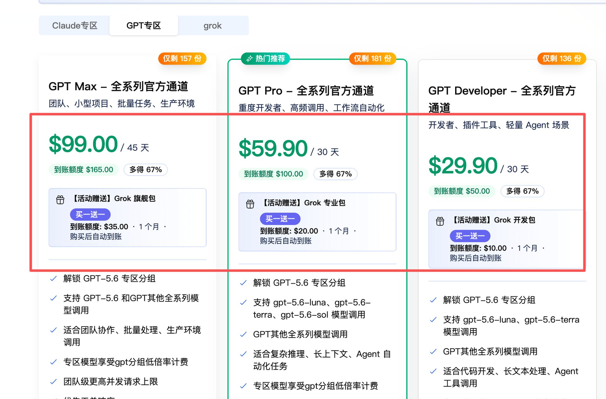The image size is (606, 399).
Task: Click the 【活动赠送】Grok 开发包 heading
Action: pyautogui.click(x=493, y=220)
